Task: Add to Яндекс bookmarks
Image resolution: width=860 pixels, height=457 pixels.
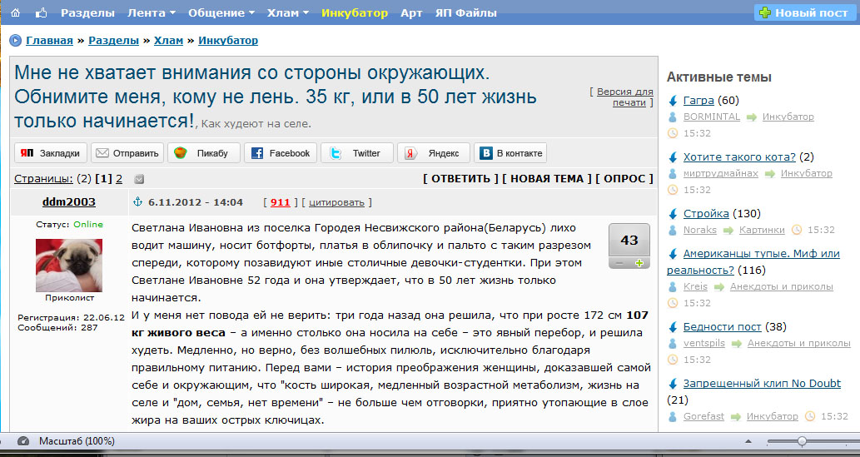Action: coord(433,153)
